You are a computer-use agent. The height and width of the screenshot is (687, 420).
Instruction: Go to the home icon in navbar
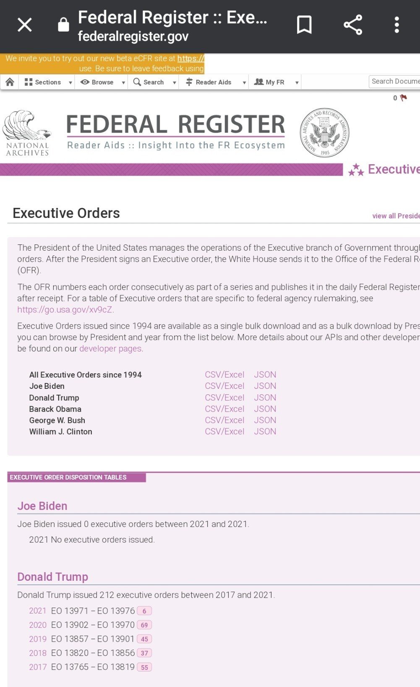(x=10, y=82)
